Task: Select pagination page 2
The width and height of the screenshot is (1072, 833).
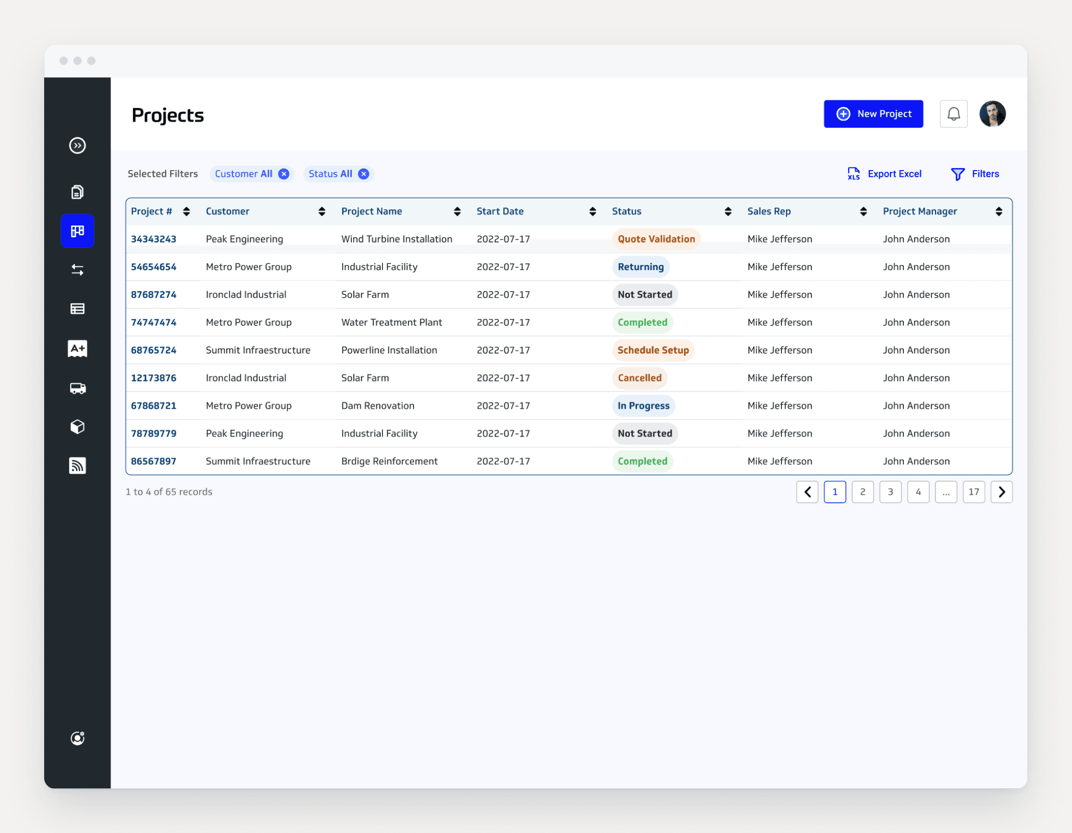Action: tap(863, 492)
